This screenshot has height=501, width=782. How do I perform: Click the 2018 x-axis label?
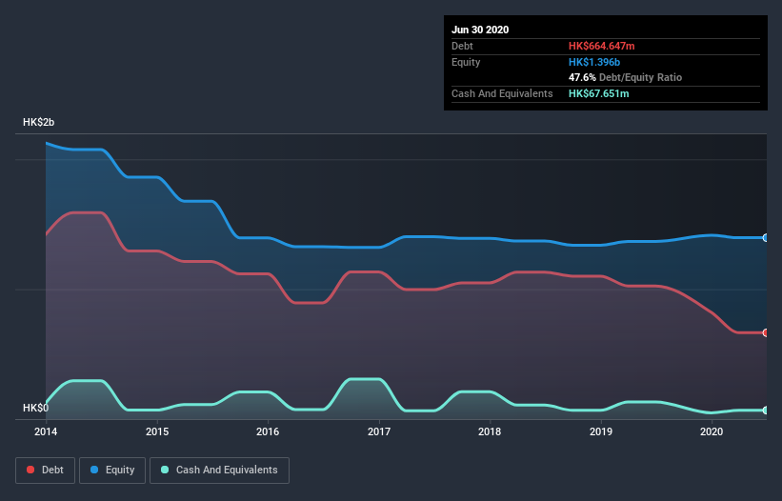coord(490,431)
